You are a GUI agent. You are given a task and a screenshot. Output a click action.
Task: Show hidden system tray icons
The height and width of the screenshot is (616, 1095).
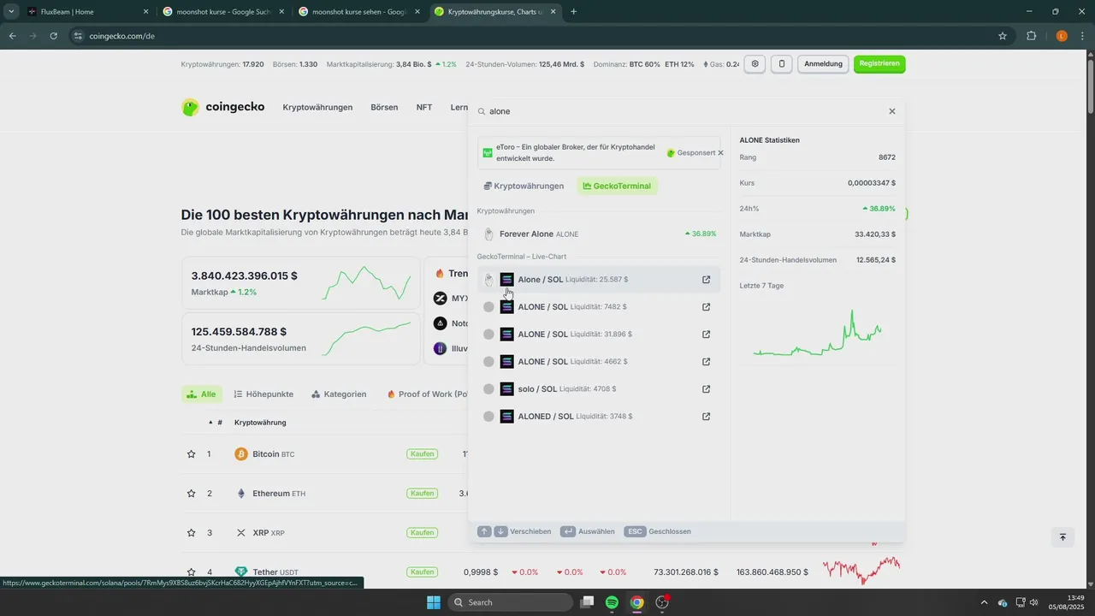coord(983,602)
